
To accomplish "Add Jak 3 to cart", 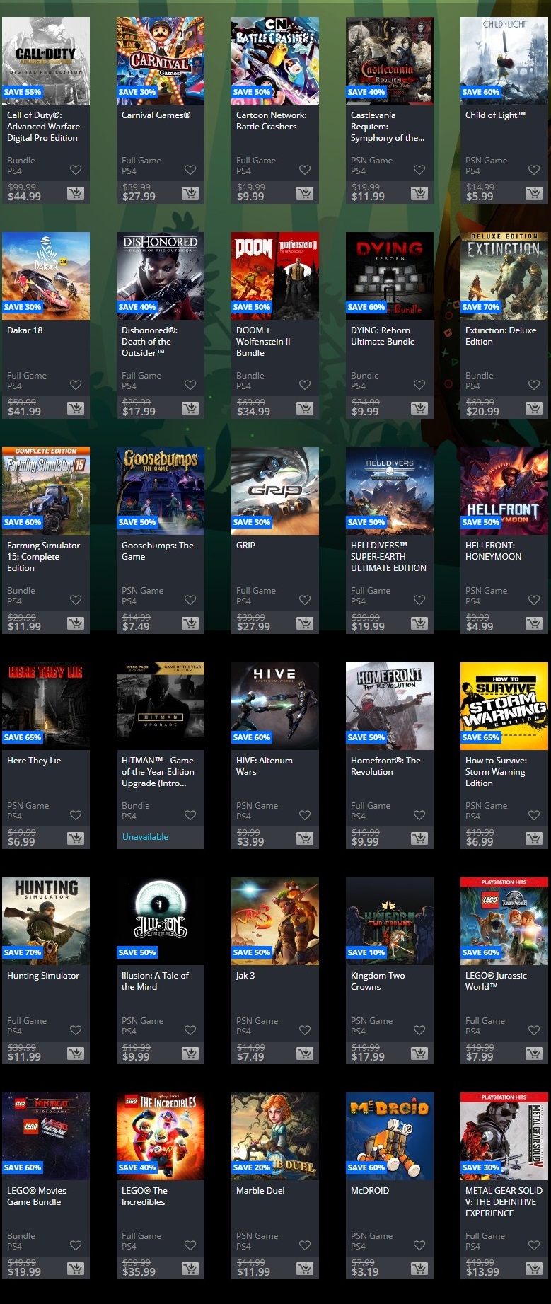I will (304, 1053).
